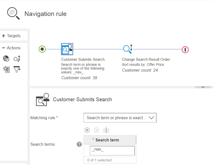This screenshot has width=214, height=165.
Task: Open the Search terms help tooltip
Action: pyautogui.click(x=79, y=144)
